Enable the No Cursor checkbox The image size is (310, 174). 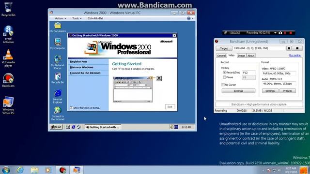(x=223, y=85)
